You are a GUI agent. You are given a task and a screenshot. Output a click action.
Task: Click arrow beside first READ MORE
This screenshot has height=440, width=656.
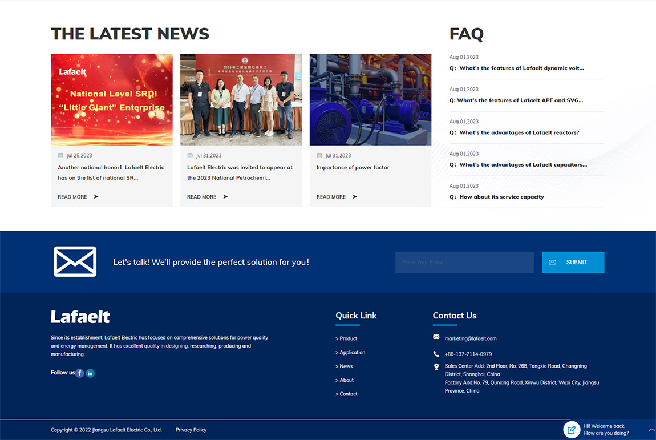coord(96,197)
